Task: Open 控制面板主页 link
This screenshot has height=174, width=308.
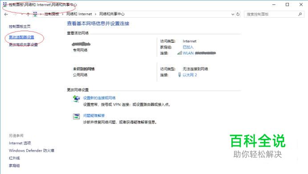Action: (20, 27)
